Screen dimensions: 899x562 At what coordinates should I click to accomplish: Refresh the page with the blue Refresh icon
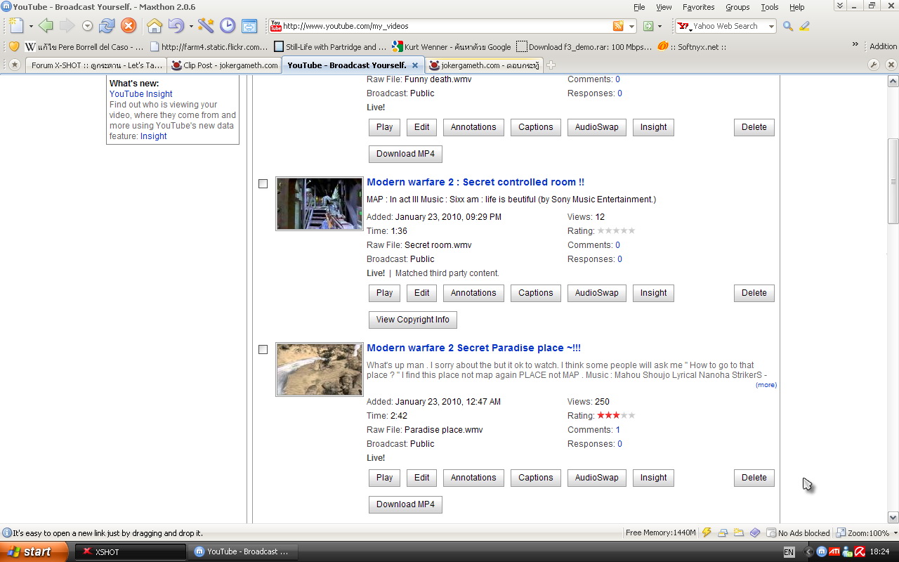[107, 26]
